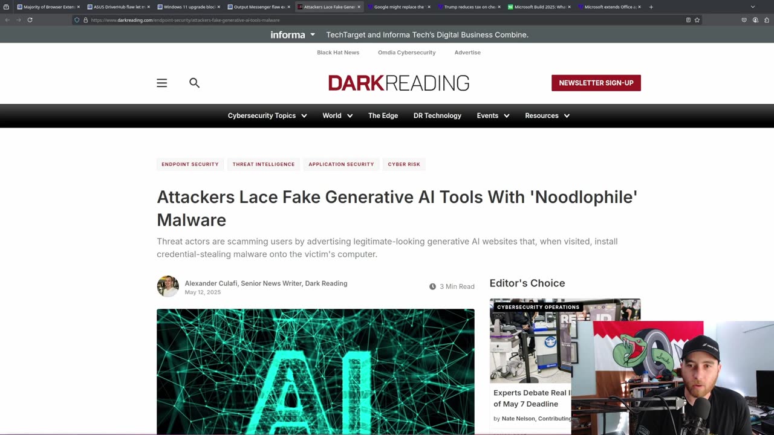Open the extensions puzzle icon

point(767,20)
